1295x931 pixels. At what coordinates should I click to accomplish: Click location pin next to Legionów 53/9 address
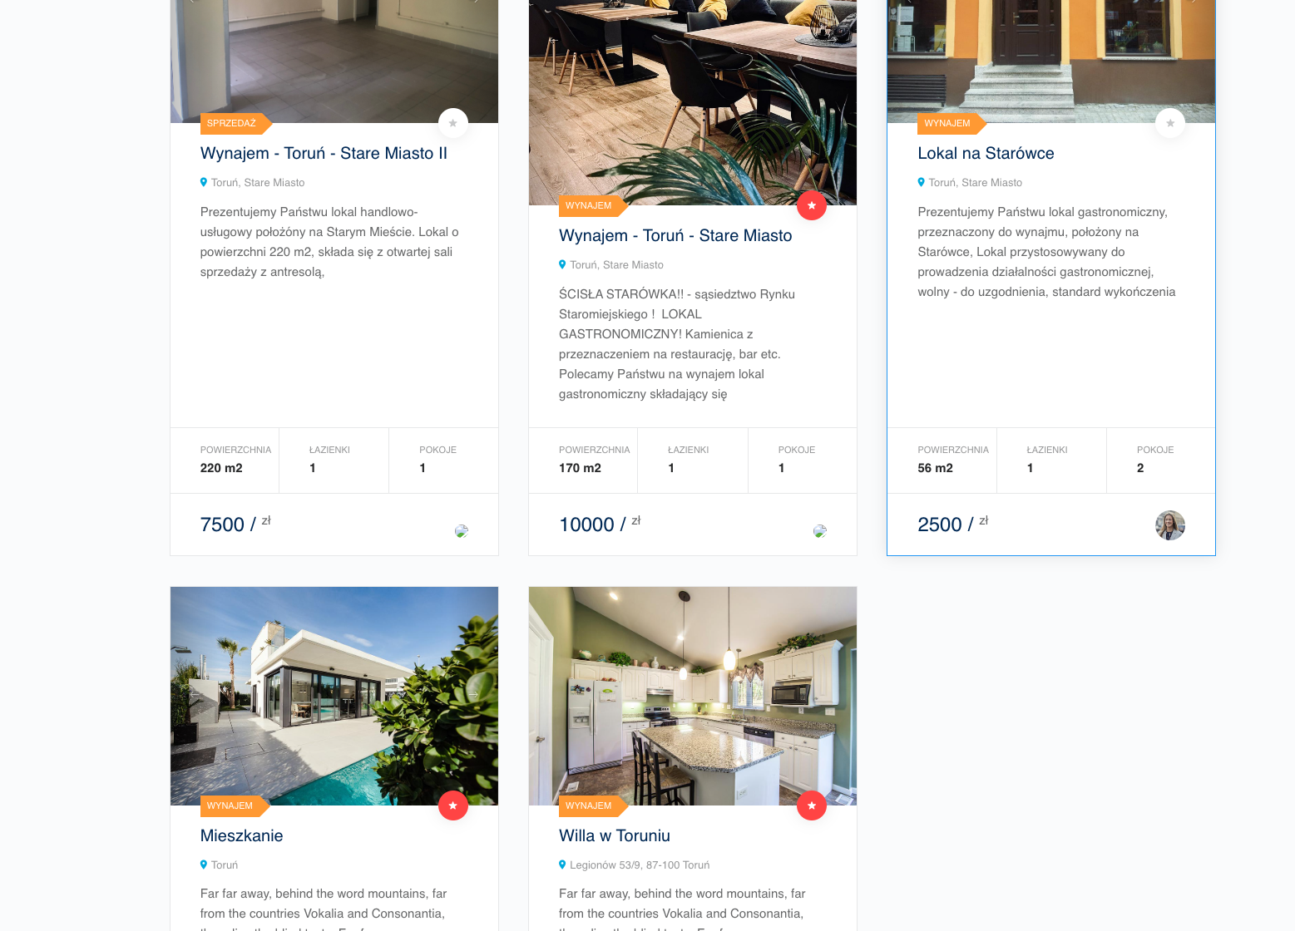pos(562,864)
